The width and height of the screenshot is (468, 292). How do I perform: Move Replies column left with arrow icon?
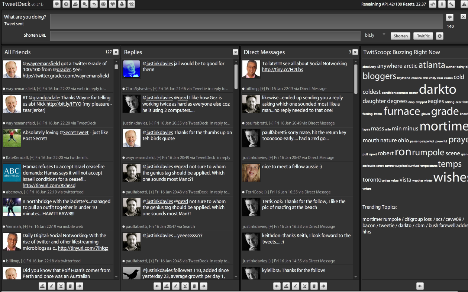[157, 286]
